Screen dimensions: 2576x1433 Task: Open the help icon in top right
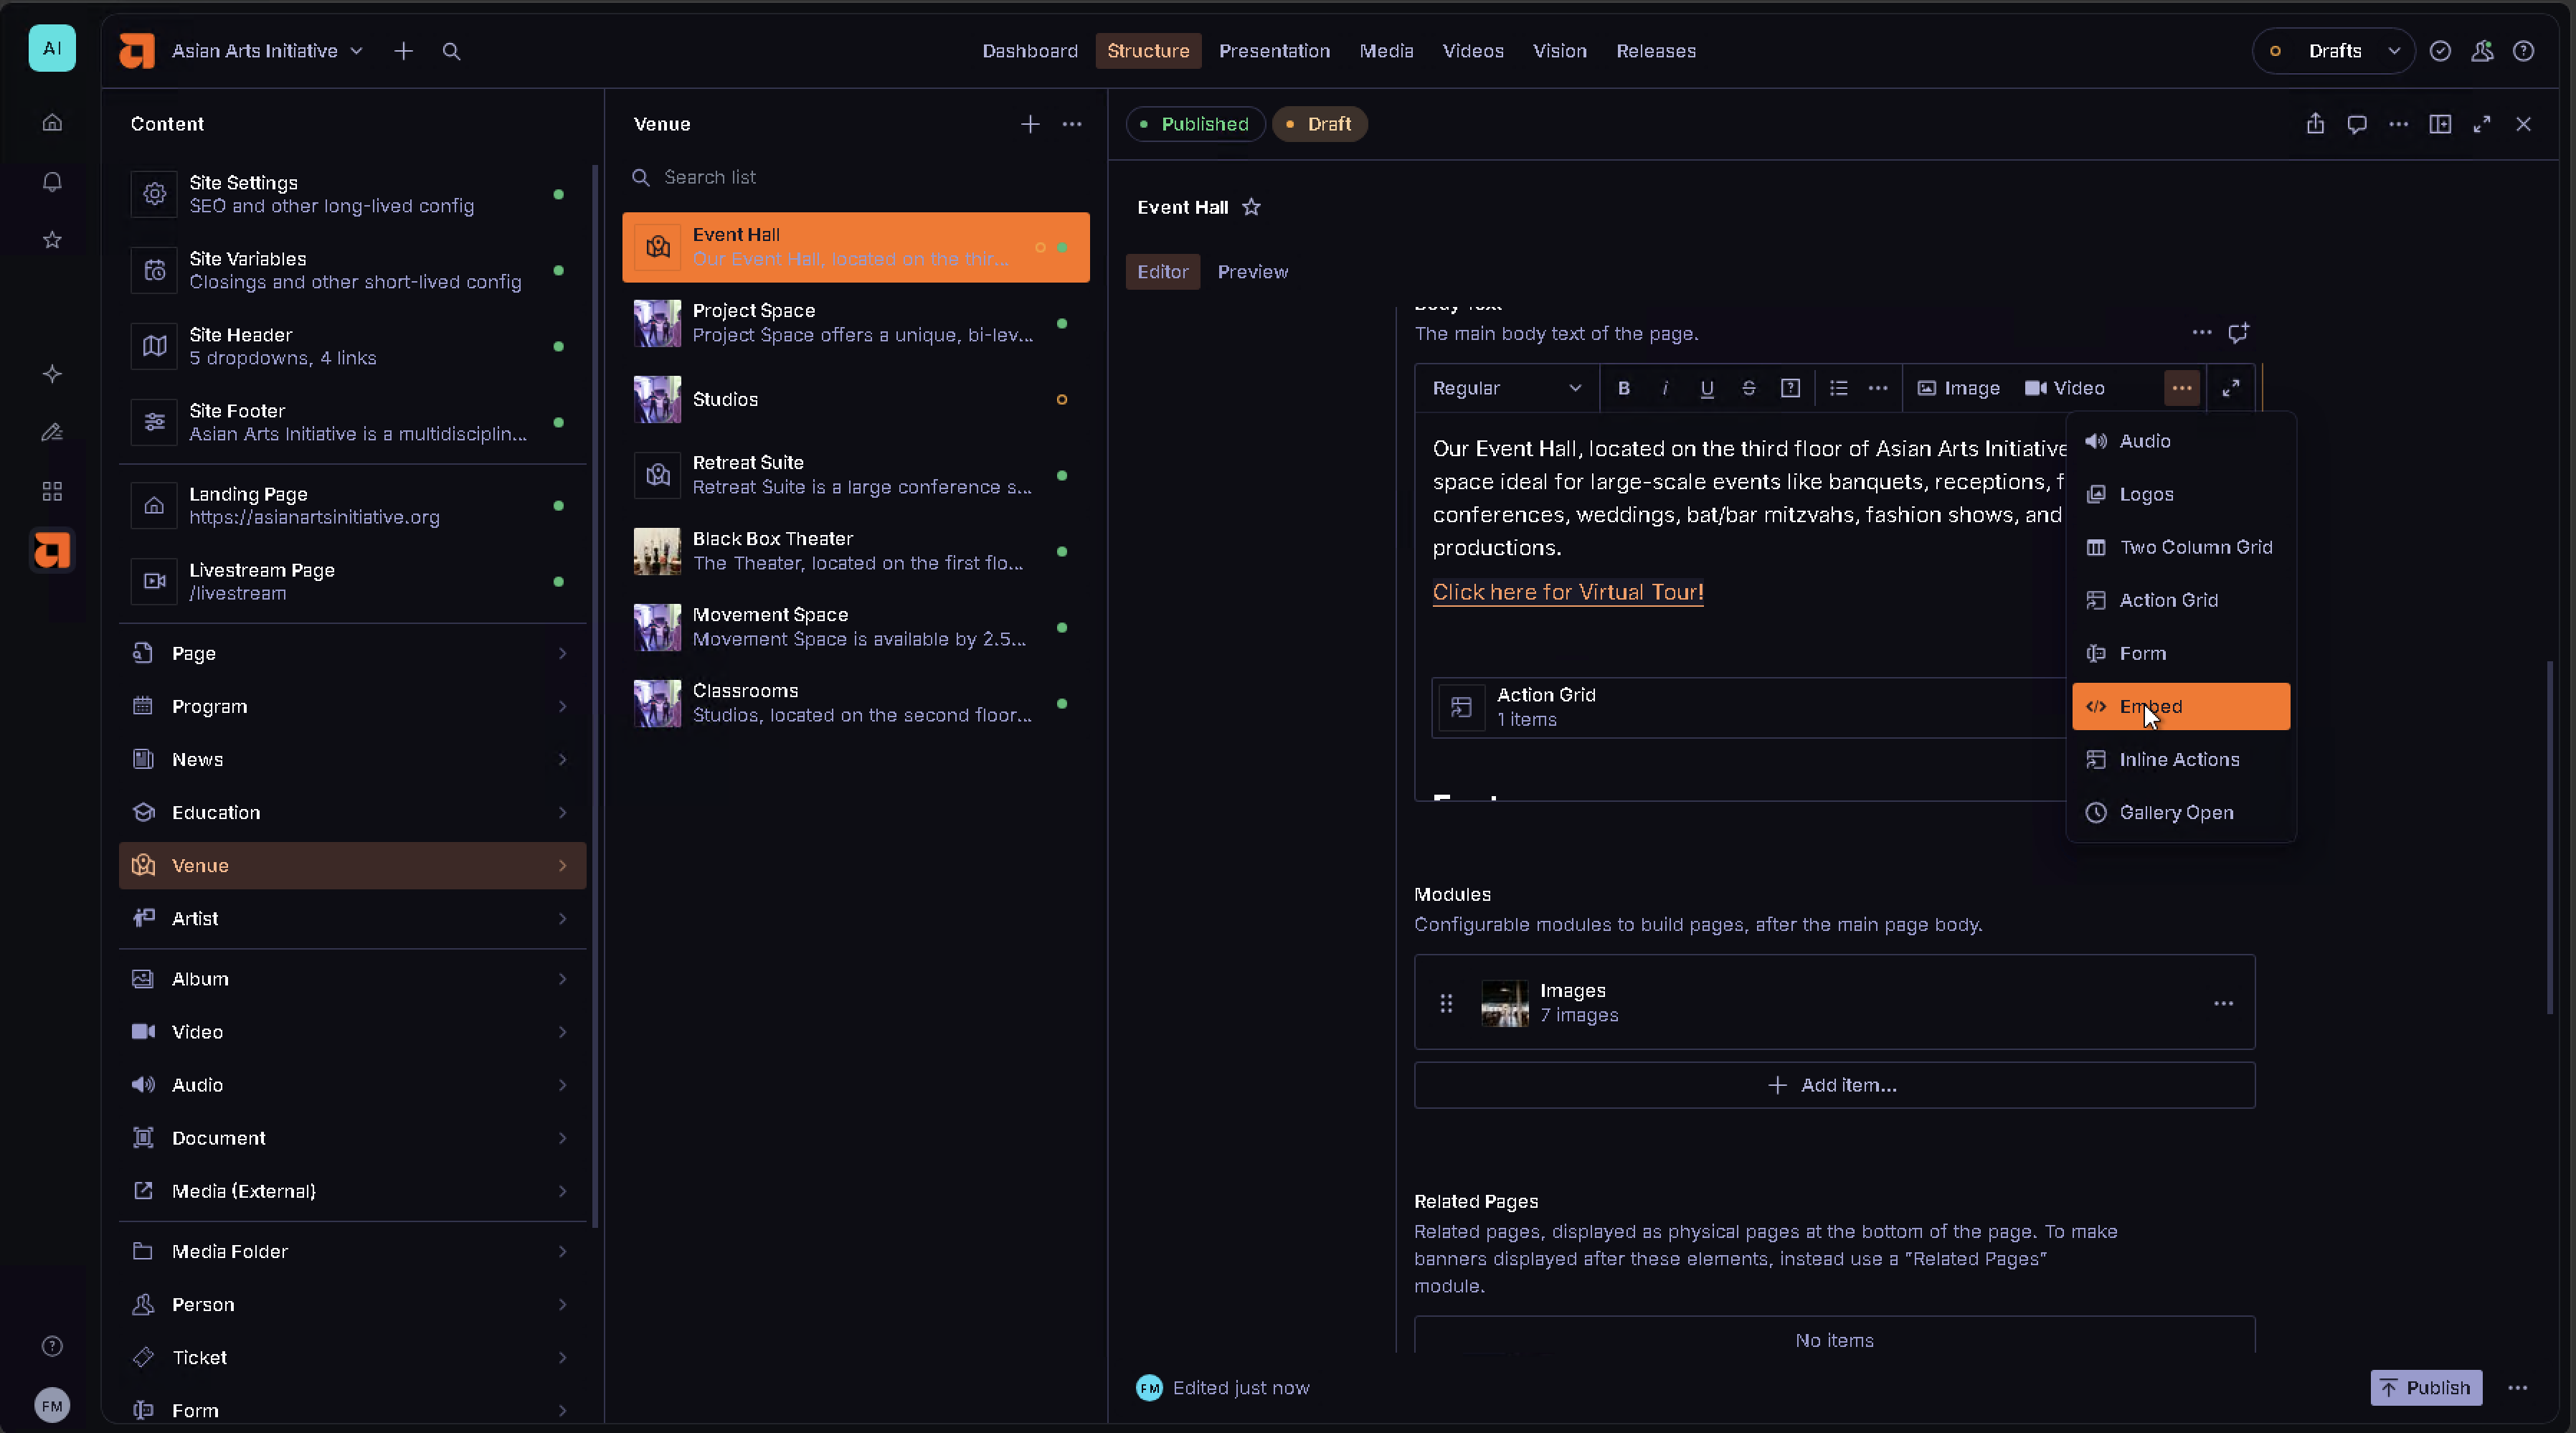2523,51
